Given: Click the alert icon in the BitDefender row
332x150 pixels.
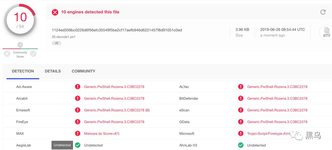Looking at the screenshot, I should (x=240, y=99).
